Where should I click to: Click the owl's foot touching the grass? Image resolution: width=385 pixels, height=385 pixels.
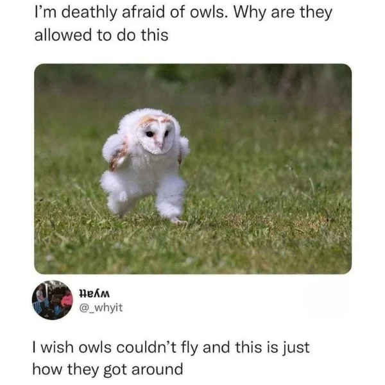click(x=179, y=221)
